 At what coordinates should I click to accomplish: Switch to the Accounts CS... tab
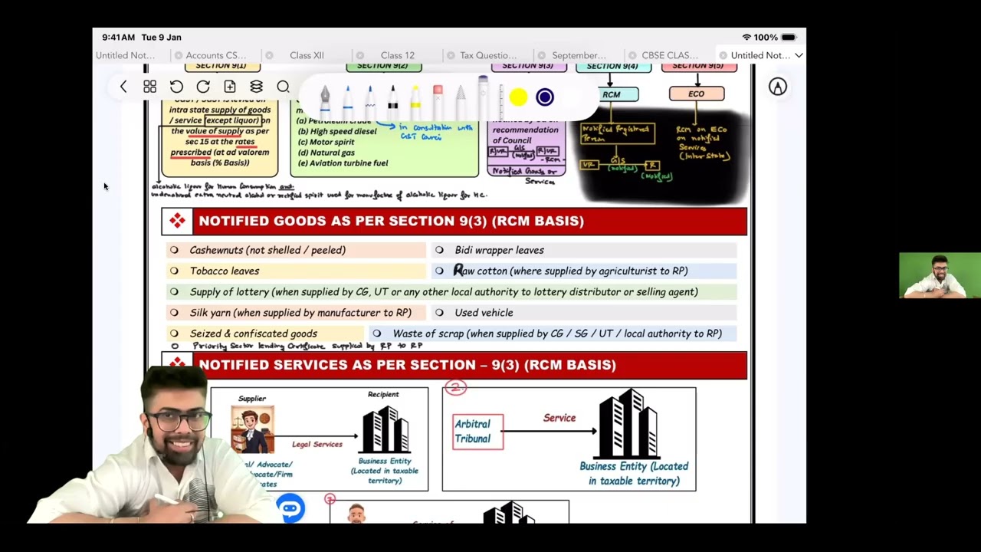(216, 55)
